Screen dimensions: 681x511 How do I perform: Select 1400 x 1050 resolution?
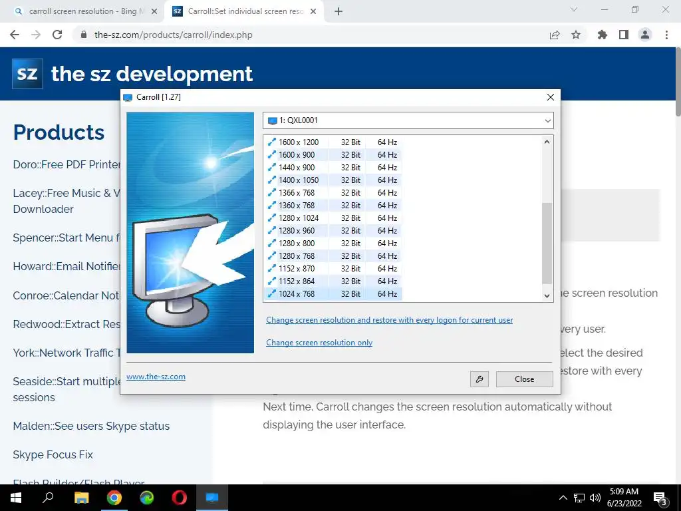point(333,180)
